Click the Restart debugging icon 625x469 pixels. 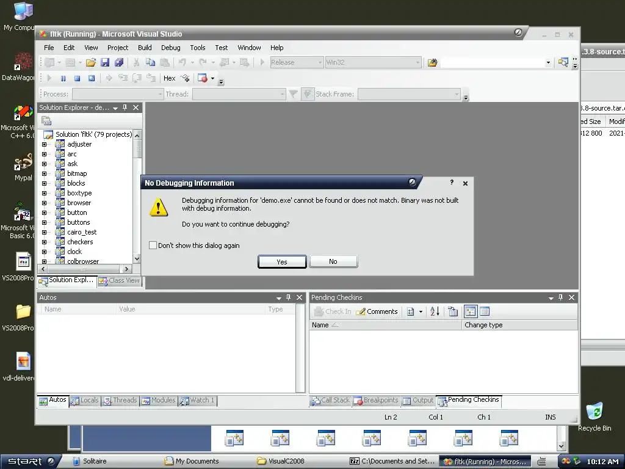(x=92, y=78)
